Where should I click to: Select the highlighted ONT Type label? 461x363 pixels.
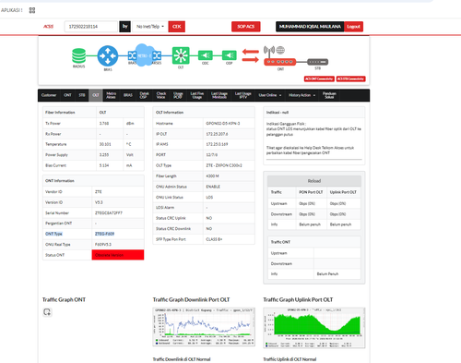click(53, 234)
